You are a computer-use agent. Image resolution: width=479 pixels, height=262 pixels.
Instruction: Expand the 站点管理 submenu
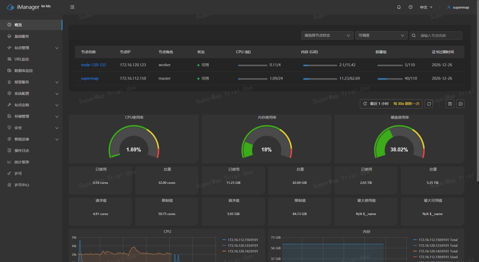coord(31,48)
